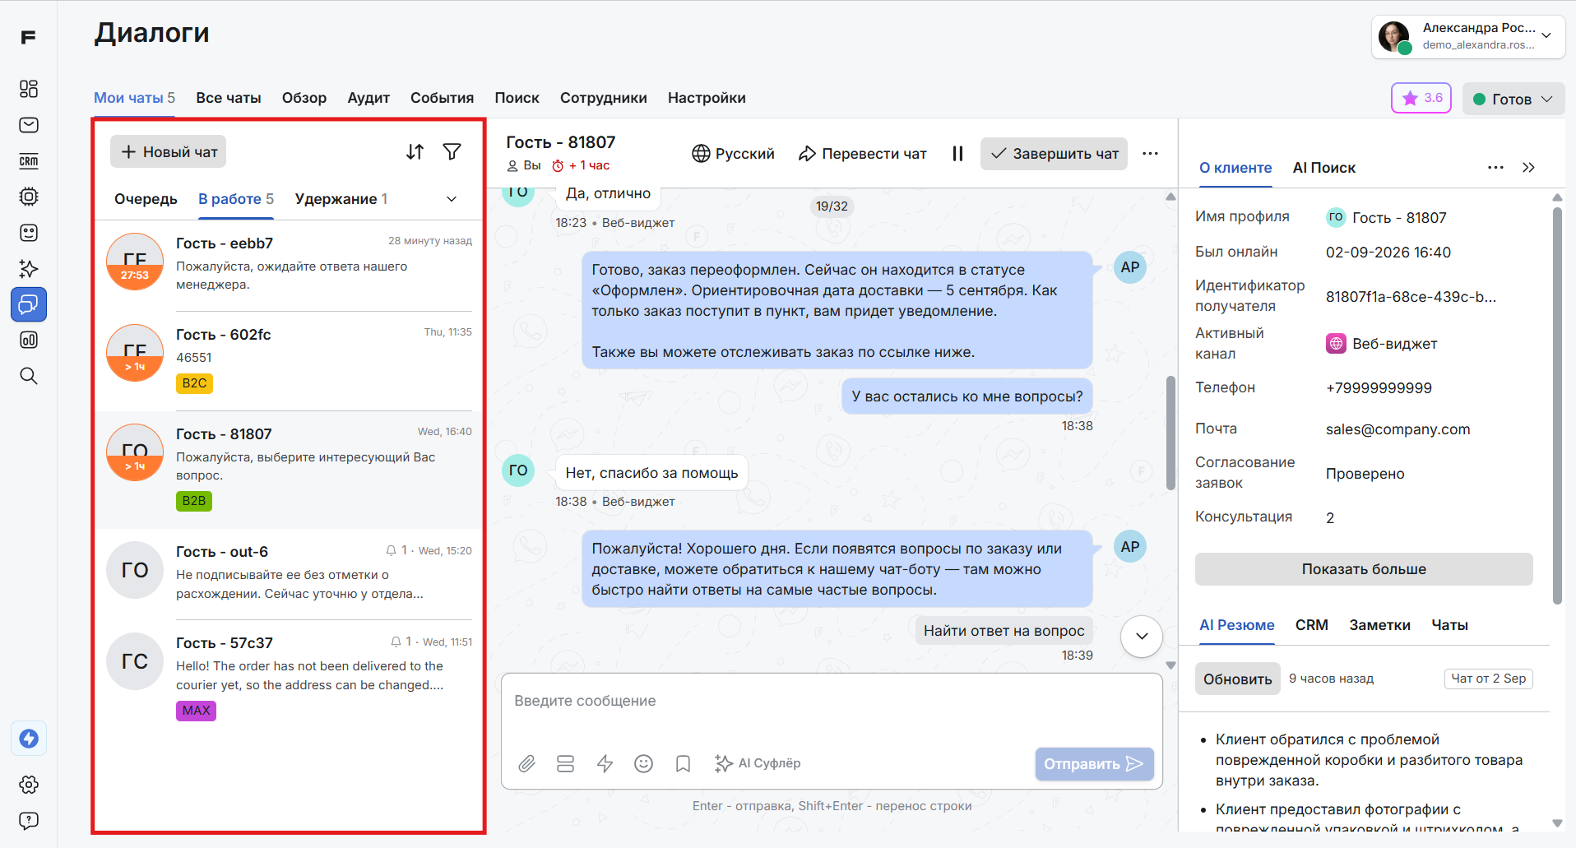
Task: Click the paperclip attach file icon
Action: [x=526, y=764]
